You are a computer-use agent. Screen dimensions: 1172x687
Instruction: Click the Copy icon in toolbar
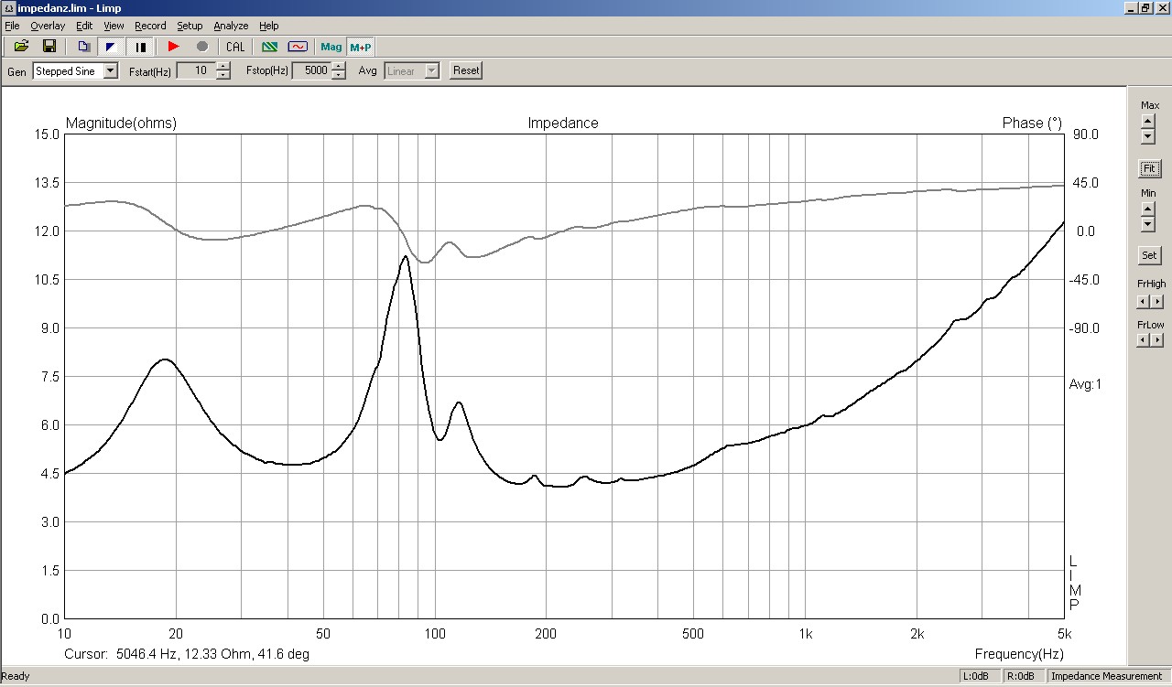coord(83,47)
